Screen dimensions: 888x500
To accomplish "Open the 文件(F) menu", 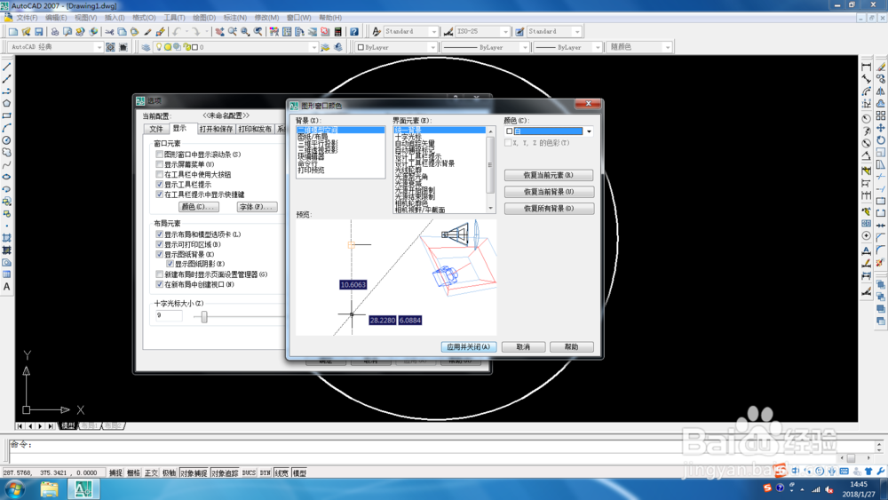I will click(27, 18).
